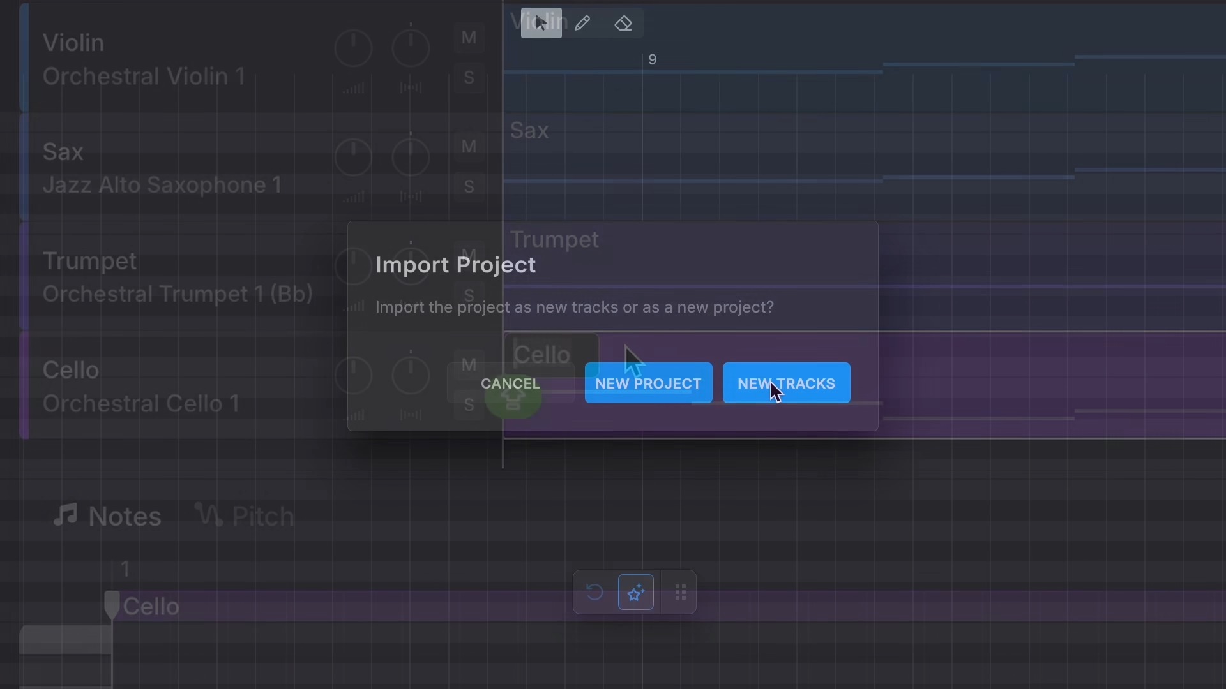
Task: Click the Cello track pan meter icon
Action: click(411, 415)
